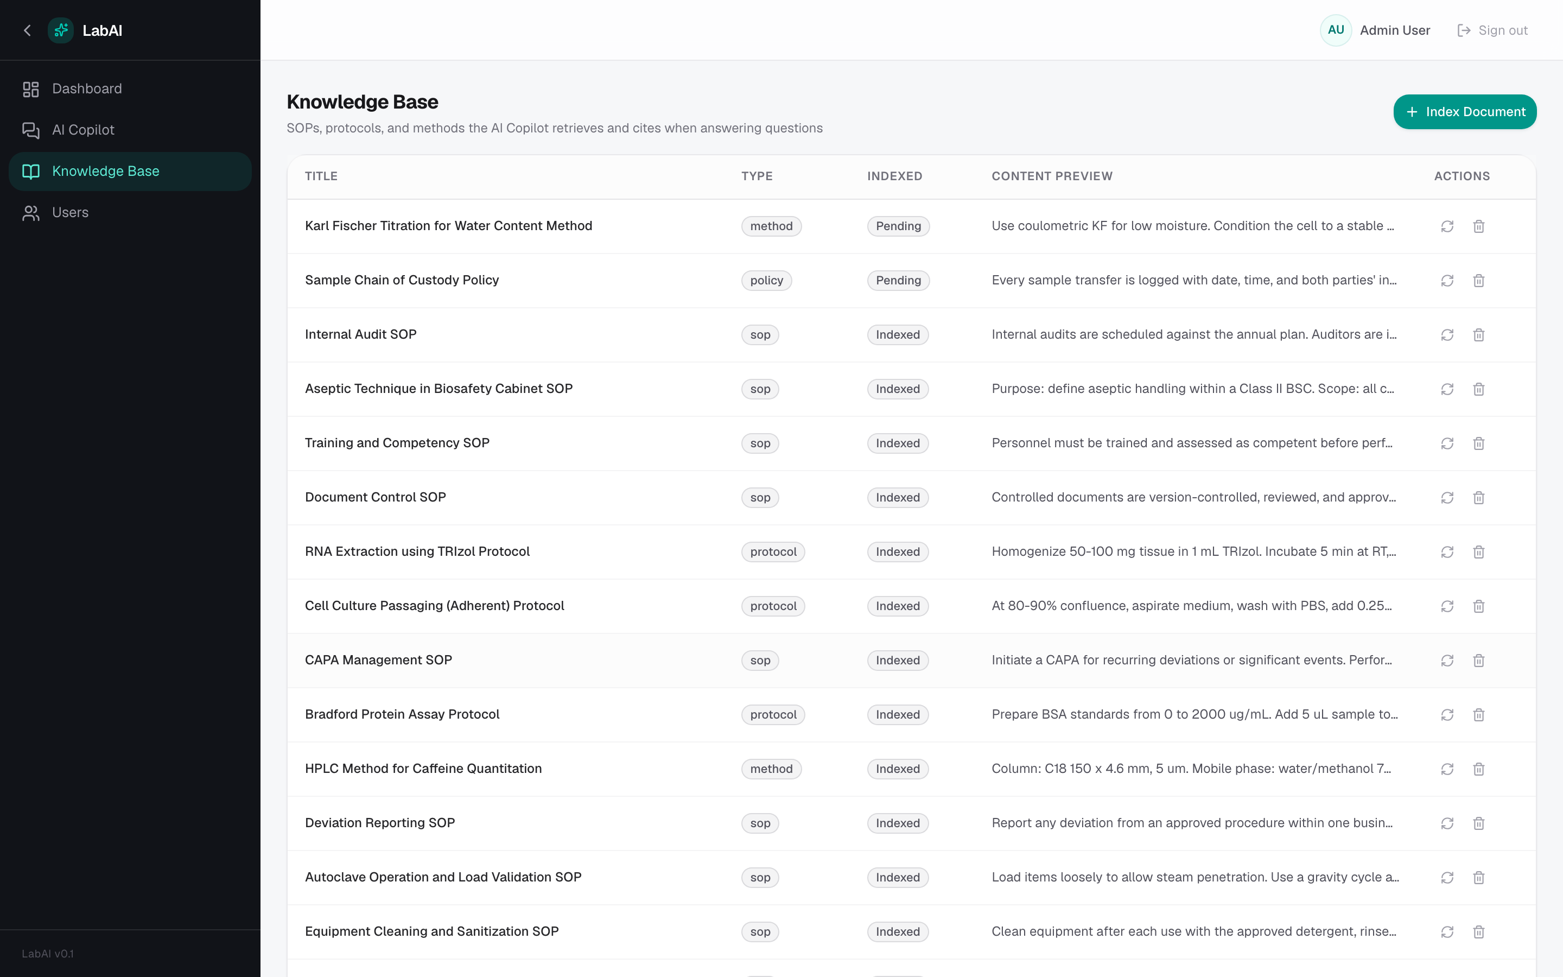This screenshot has height=977, width=1563.
Task: Click Pending badge for Sample Chain of Custody
Action: 898,281
